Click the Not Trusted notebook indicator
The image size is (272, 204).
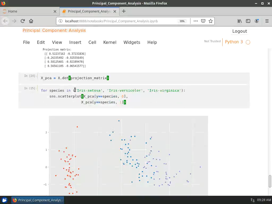pos(212,41)
